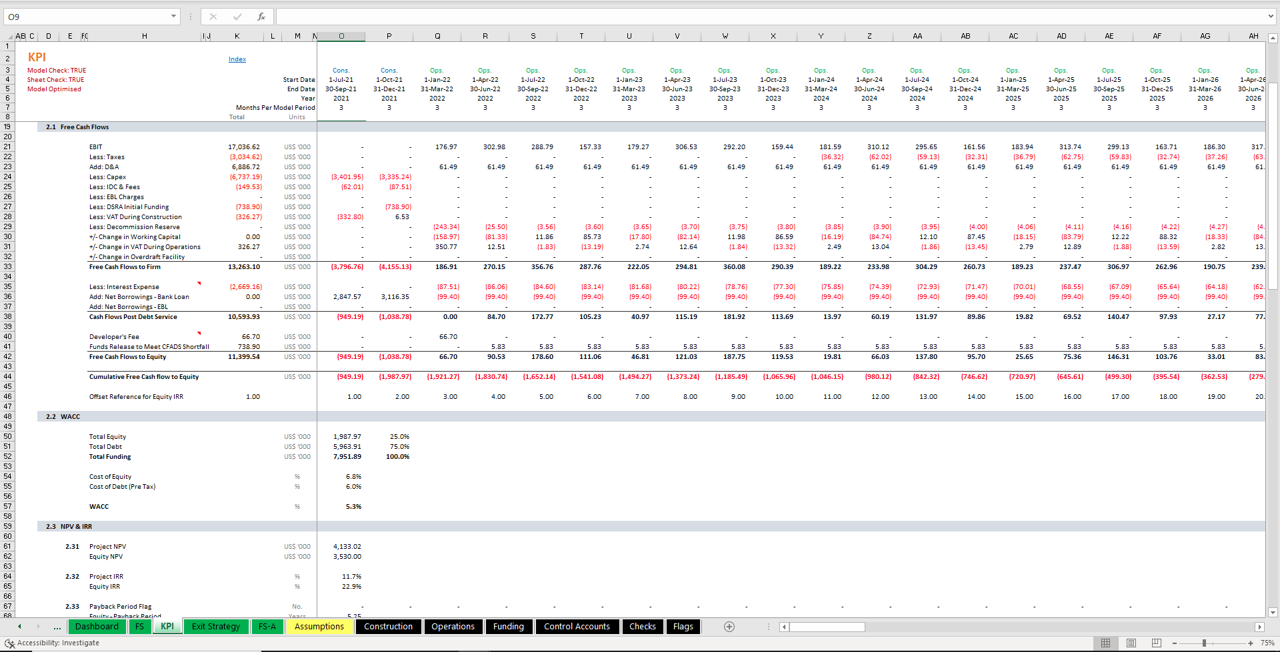Click the 'Cost of Equity' label

pyautogui.click(x=110, y=477)
